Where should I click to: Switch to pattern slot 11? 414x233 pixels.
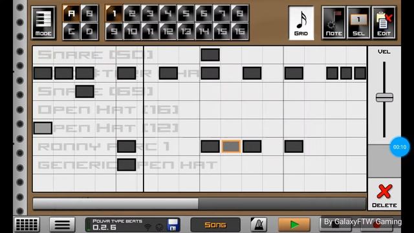tap(149, 31)
